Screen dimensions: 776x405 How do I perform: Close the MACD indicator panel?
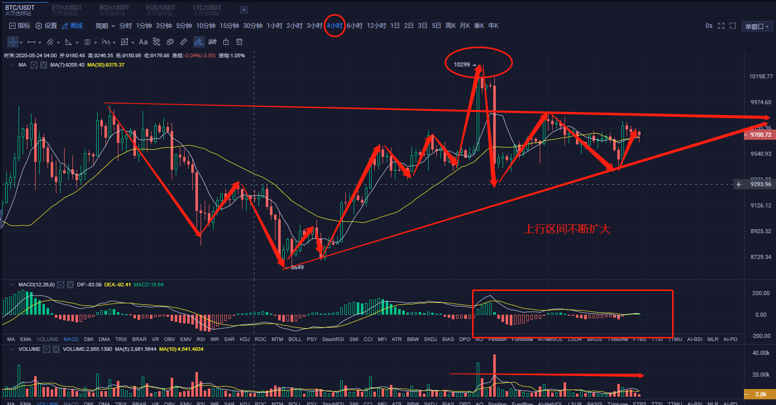(70, 284)
